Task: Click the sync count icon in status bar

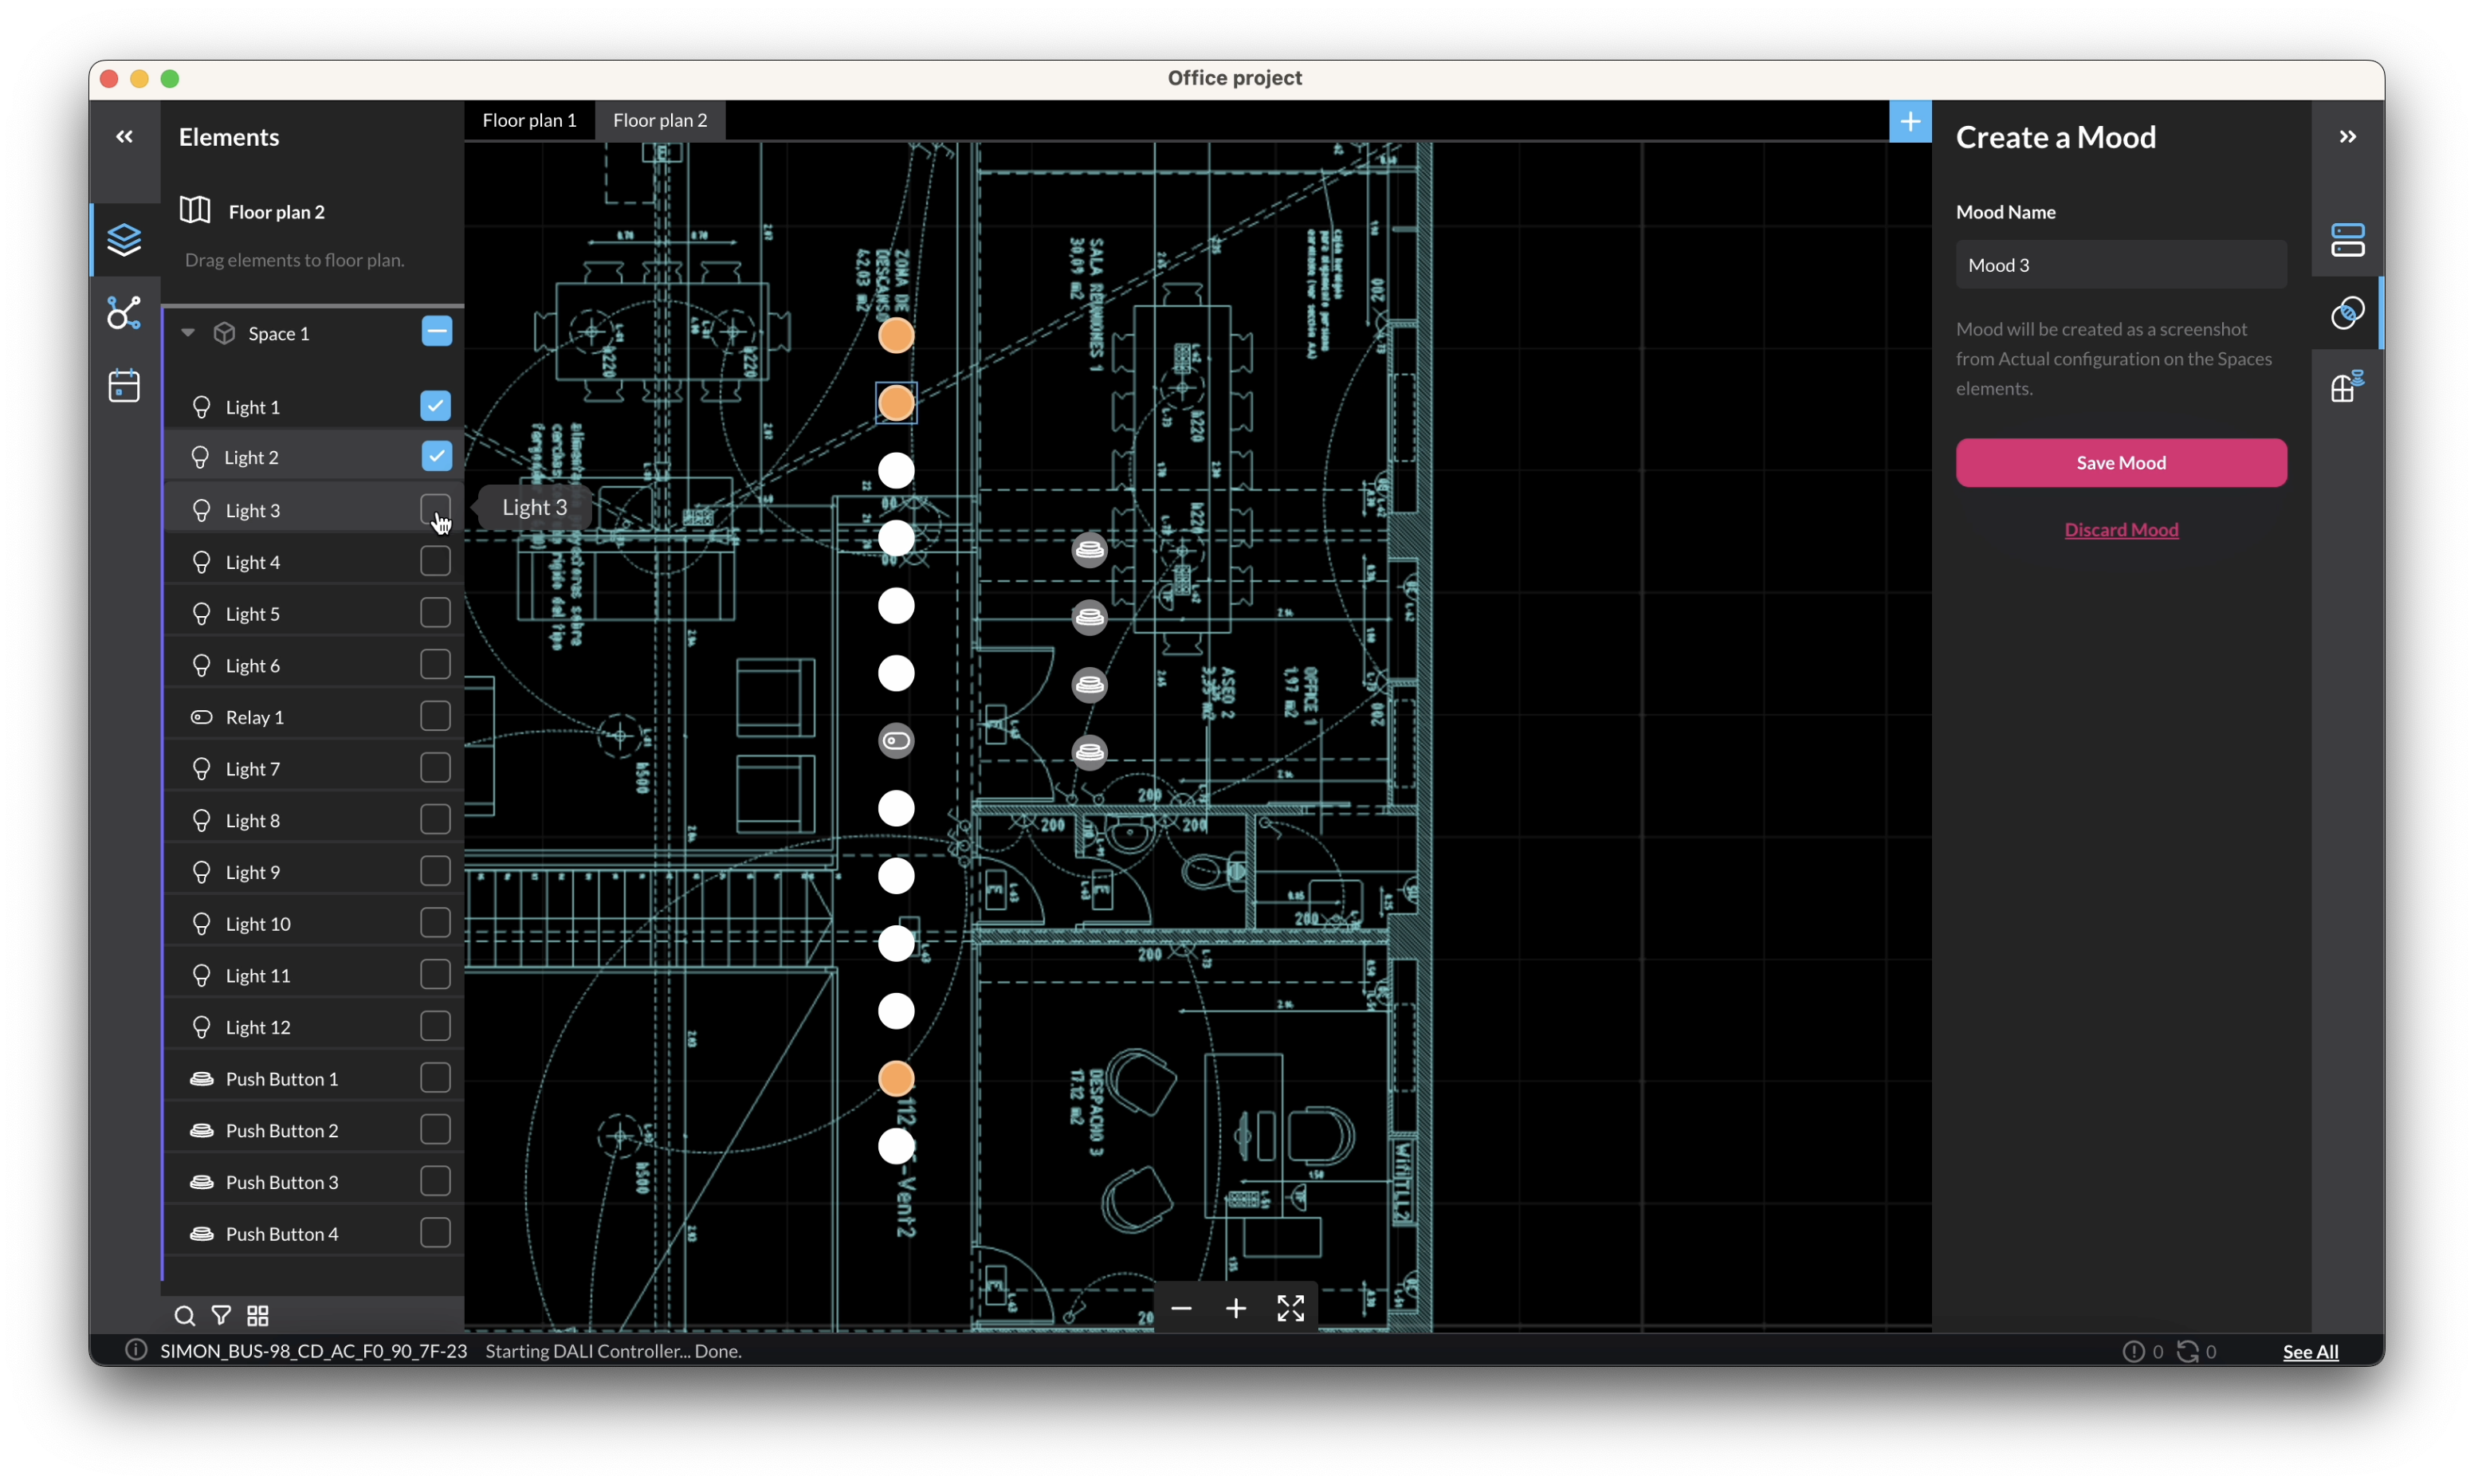Action: click(x=2187, y=1351)
